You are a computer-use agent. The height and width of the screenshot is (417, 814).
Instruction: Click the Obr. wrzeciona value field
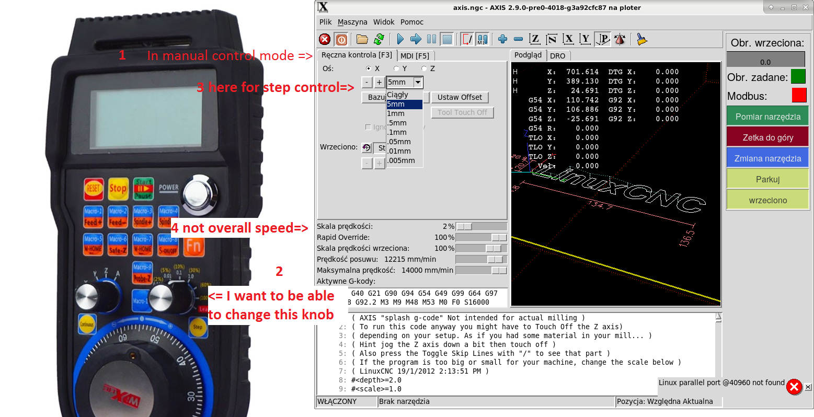[x=765, y=59]
